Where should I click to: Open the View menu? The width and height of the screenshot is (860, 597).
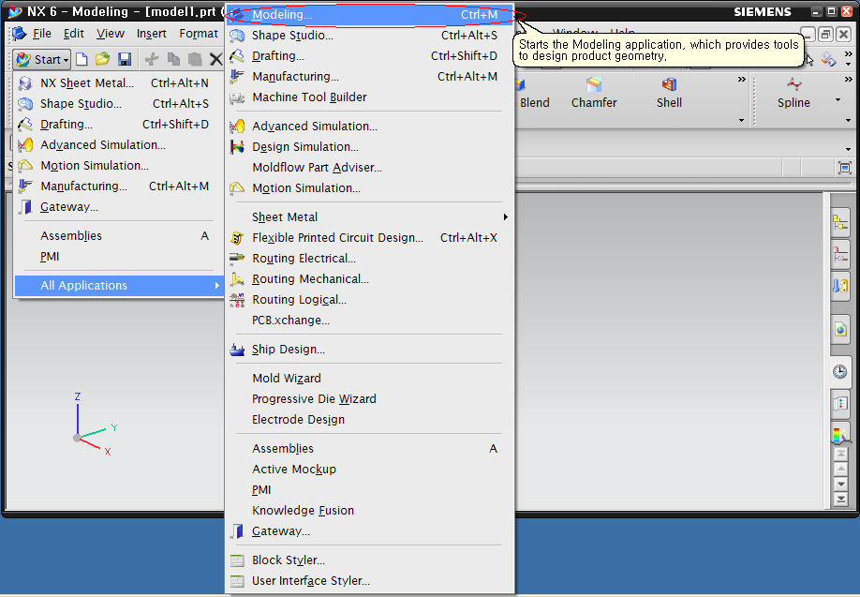[x=111, y=34]
